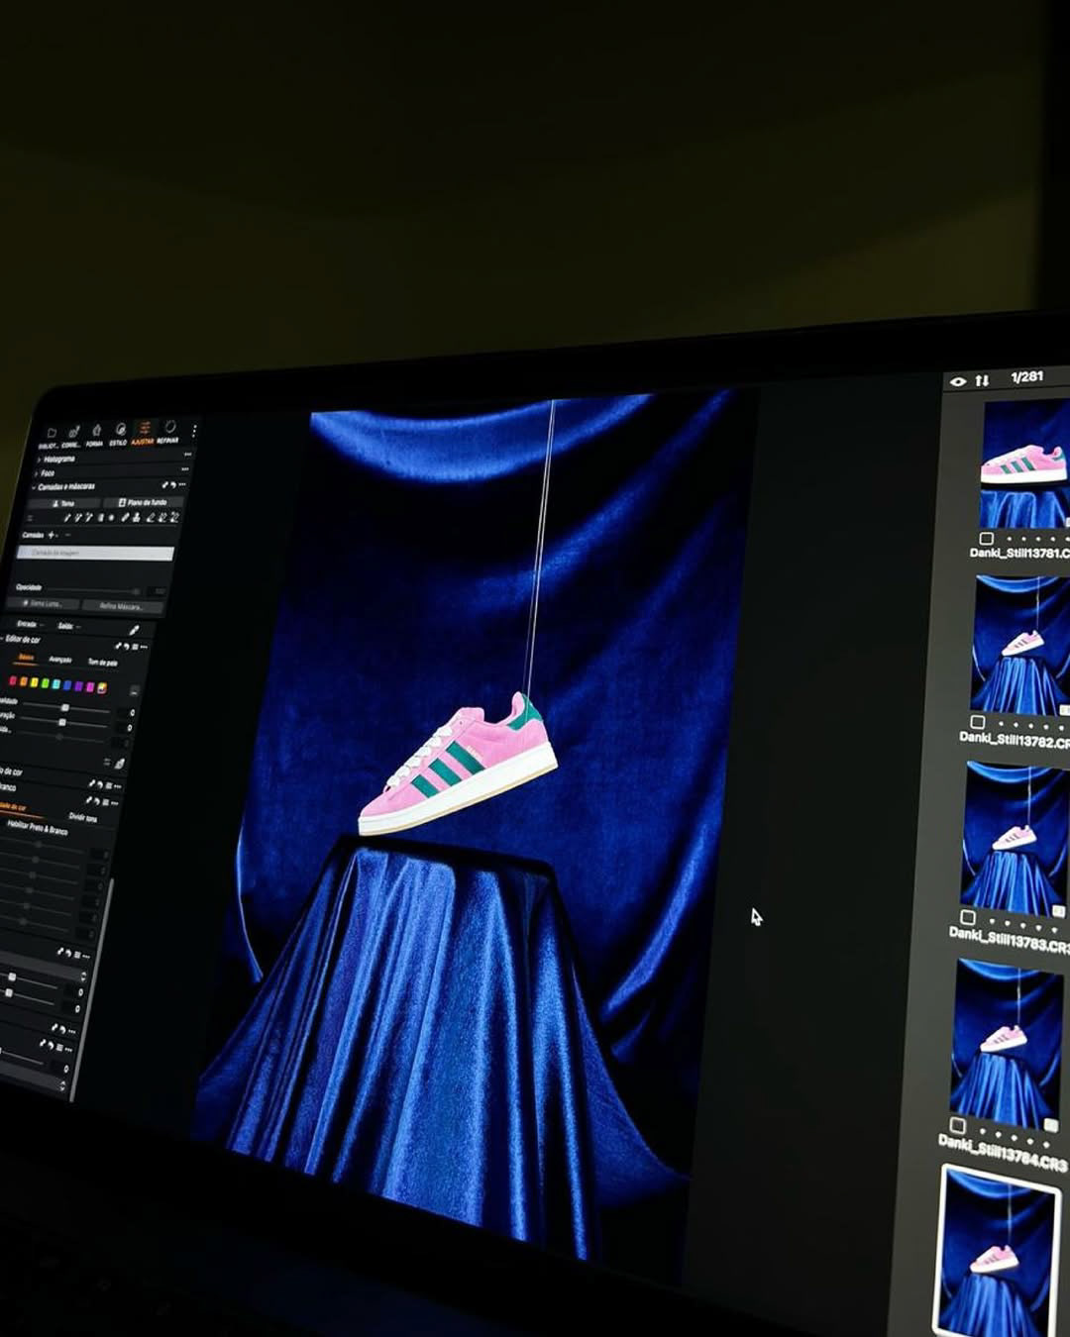Tick the color tag box of Danki_Still13781

(x=987, y=539)
